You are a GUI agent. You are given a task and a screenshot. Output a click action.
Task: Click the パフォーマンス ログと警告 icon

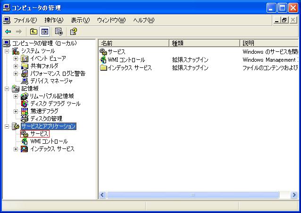[x=25, y=74]
